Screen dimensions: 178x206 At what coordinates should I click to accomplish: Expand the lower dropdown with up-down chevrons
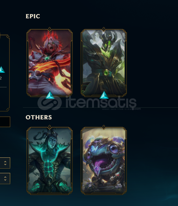pos(5,179)
